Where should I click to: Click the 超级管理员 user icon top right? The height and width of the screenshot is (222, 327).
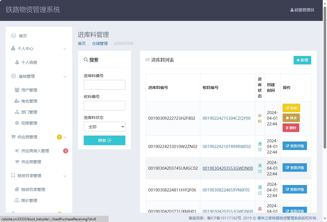(x=292, y=10)
